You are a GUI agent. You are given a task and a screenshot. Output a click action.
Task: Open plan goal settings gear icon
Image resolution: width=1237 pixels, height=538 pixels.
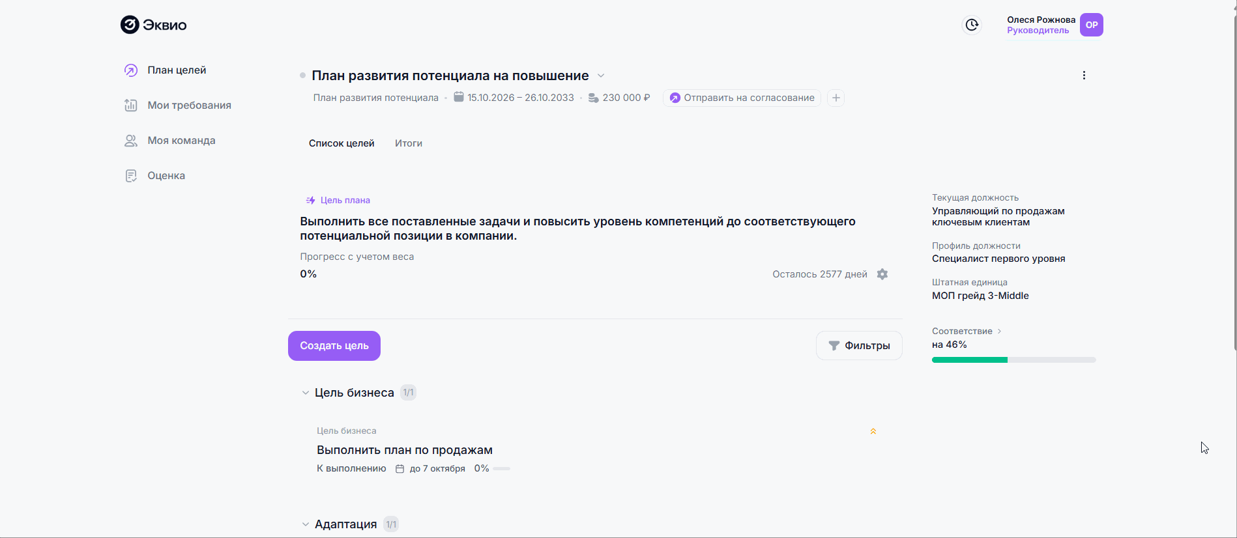882,274
